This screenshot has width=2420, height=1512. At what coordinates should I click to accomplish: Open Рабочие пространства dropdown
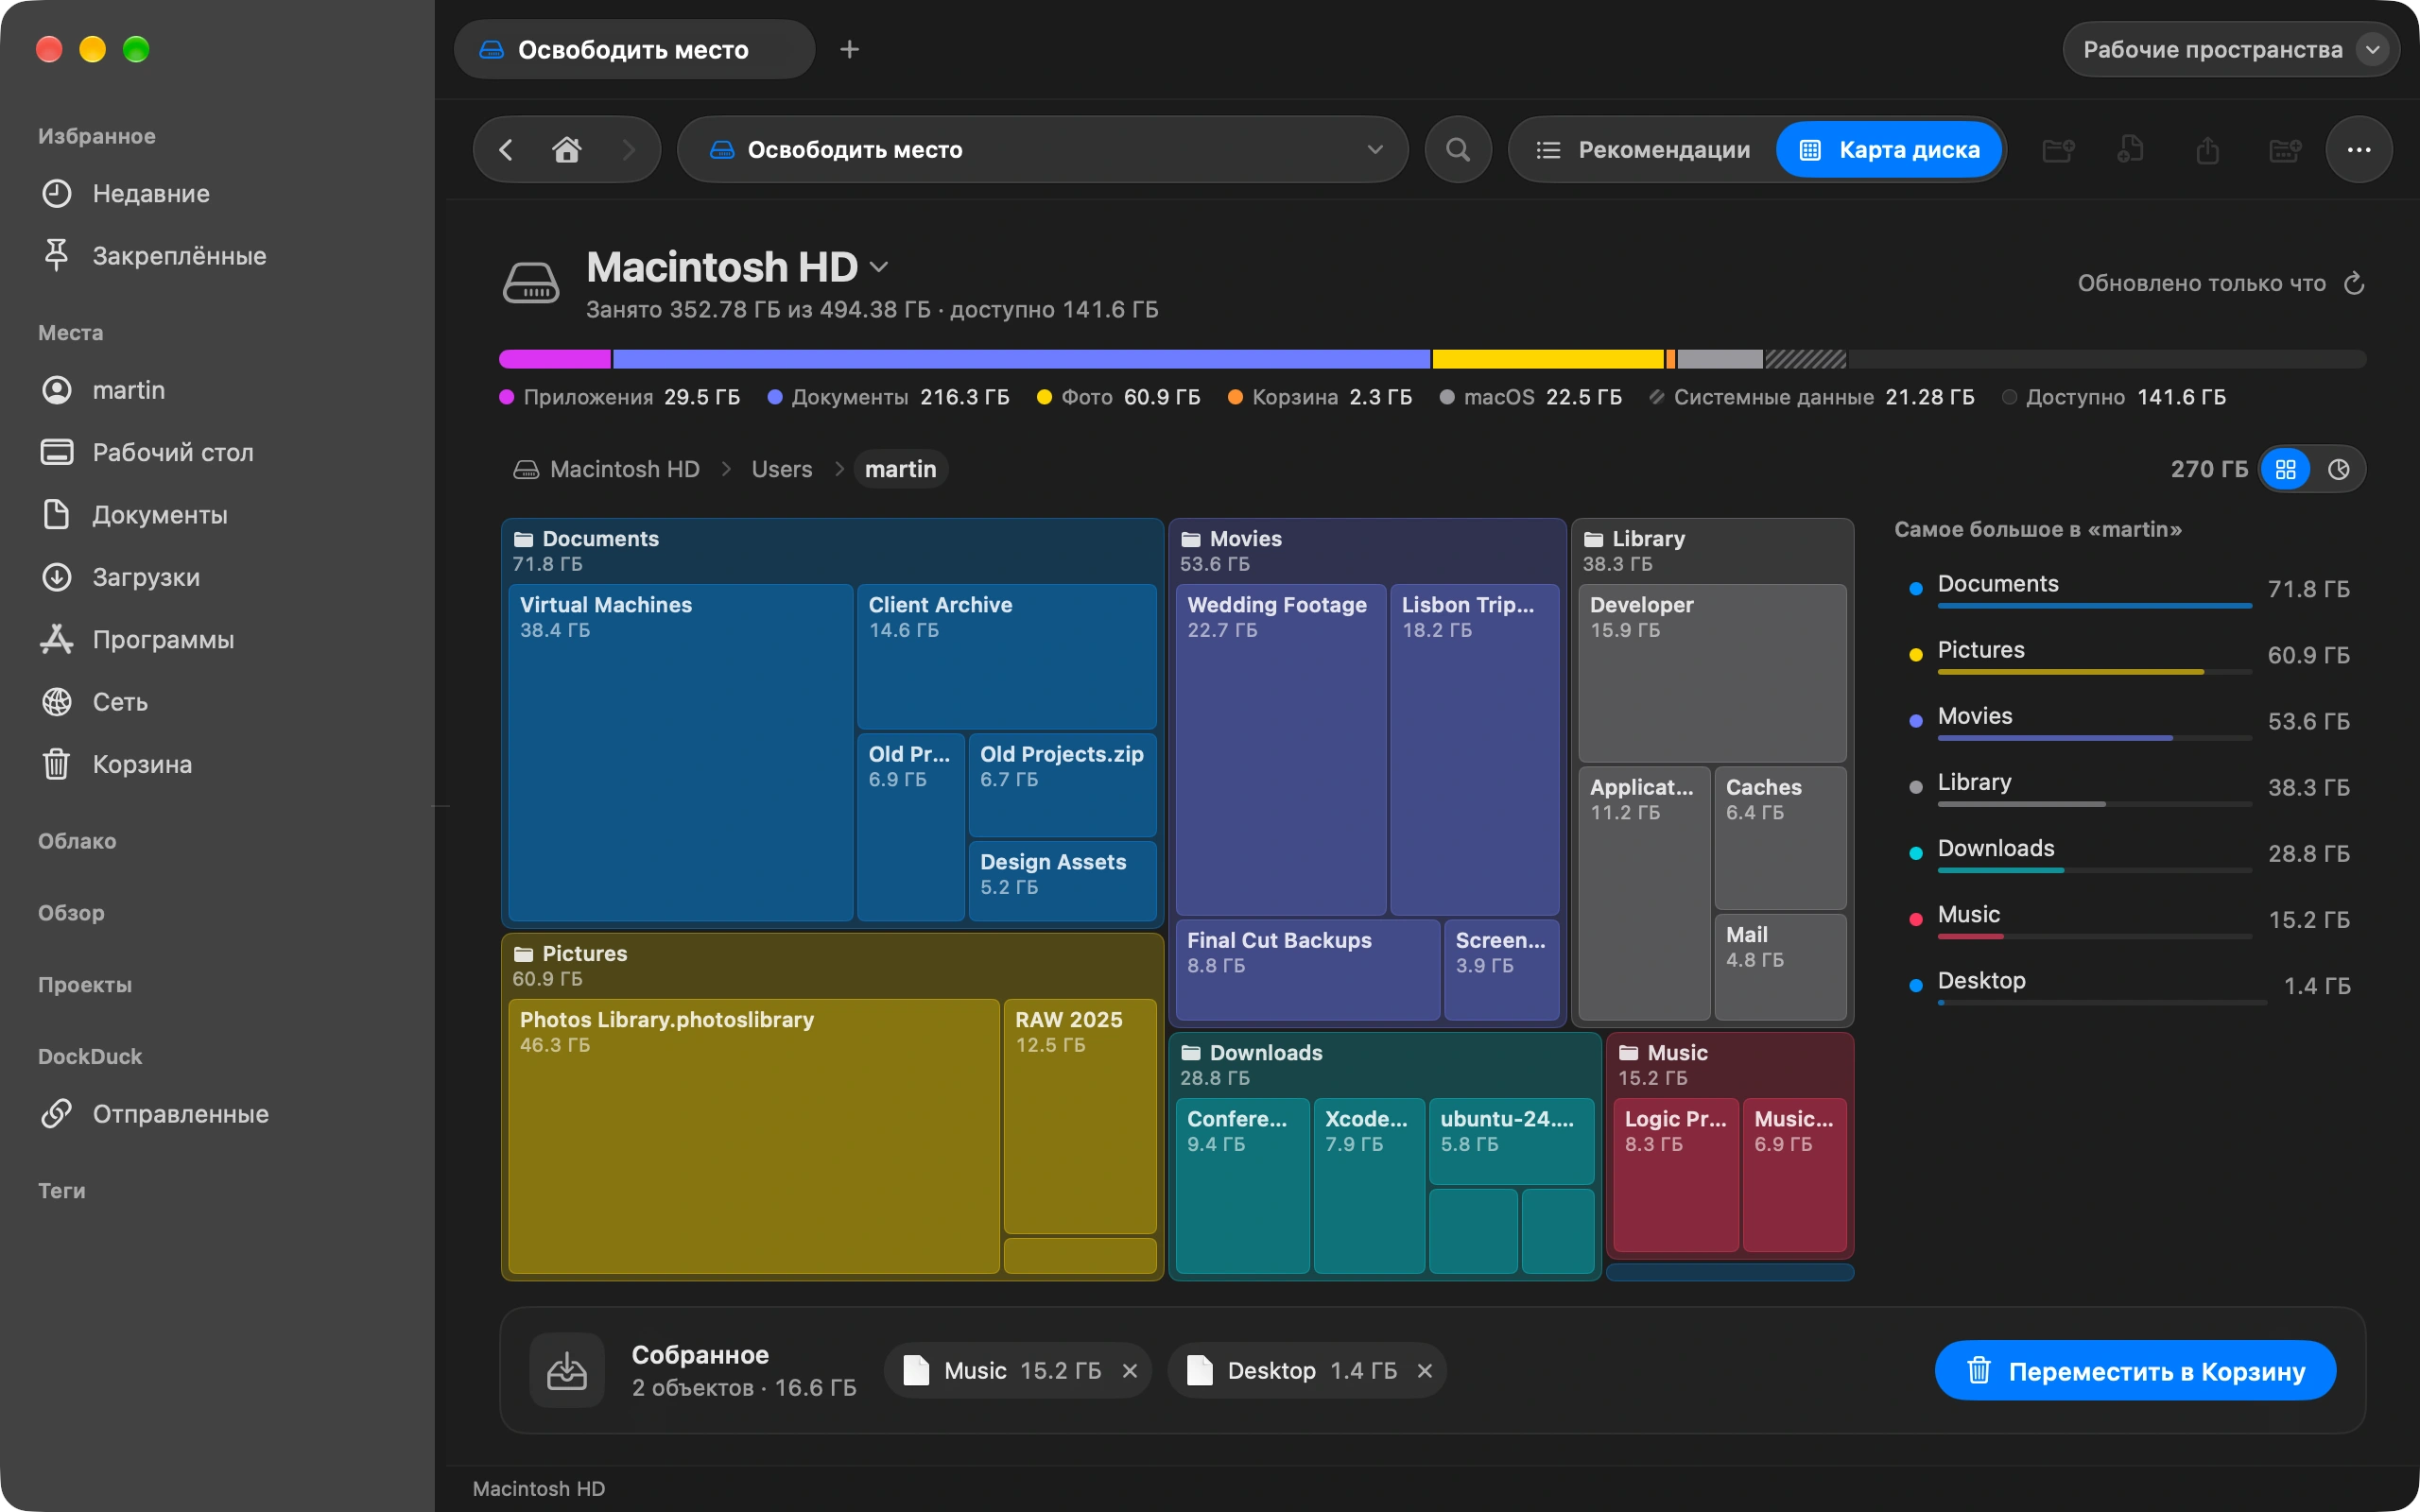tap(2231, 49)
